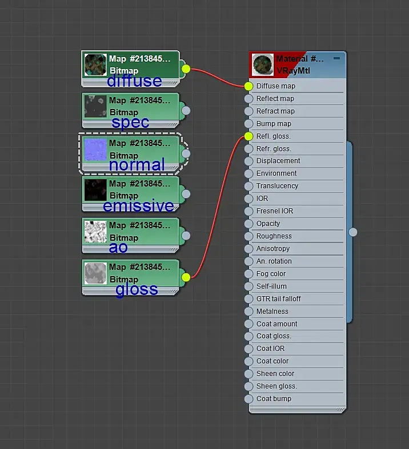Screen dimensions: 409x449
Task: Select the VRayMtl node title bar
Action: coord(298,64)
